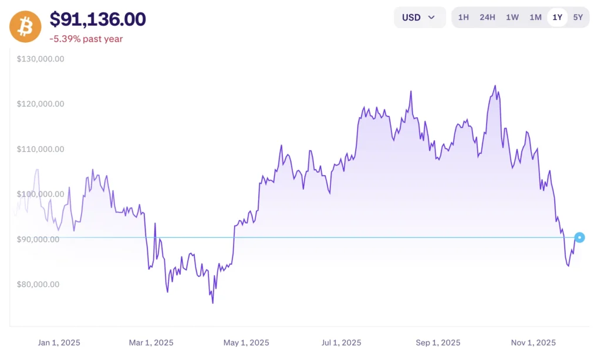Open the USD currency dropdown
The height and width of the screenshot is (363, 601).
point(418,18)
